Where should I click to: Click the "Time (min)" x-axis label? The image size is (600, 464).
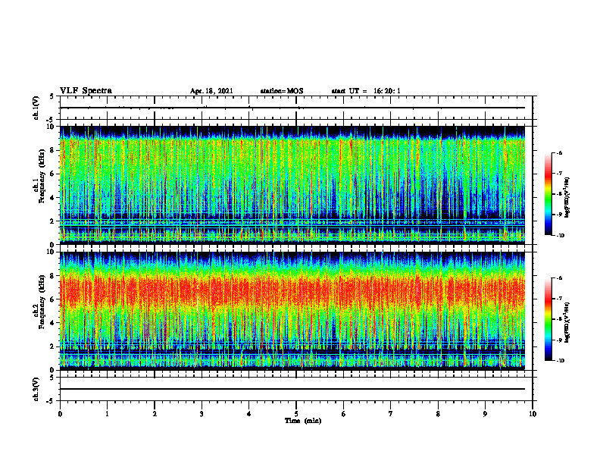pos(303,421)
